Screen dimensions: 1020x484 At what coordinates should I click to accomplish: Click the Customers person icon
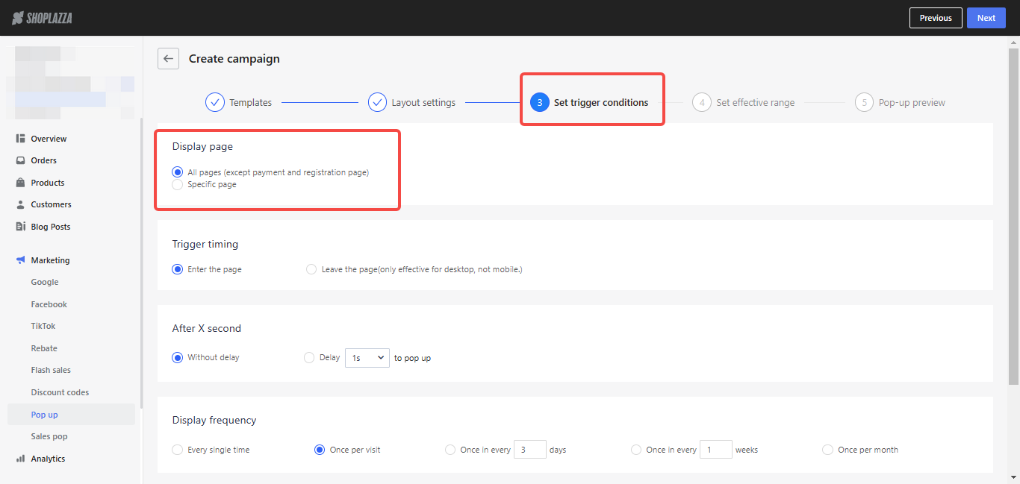21,204
